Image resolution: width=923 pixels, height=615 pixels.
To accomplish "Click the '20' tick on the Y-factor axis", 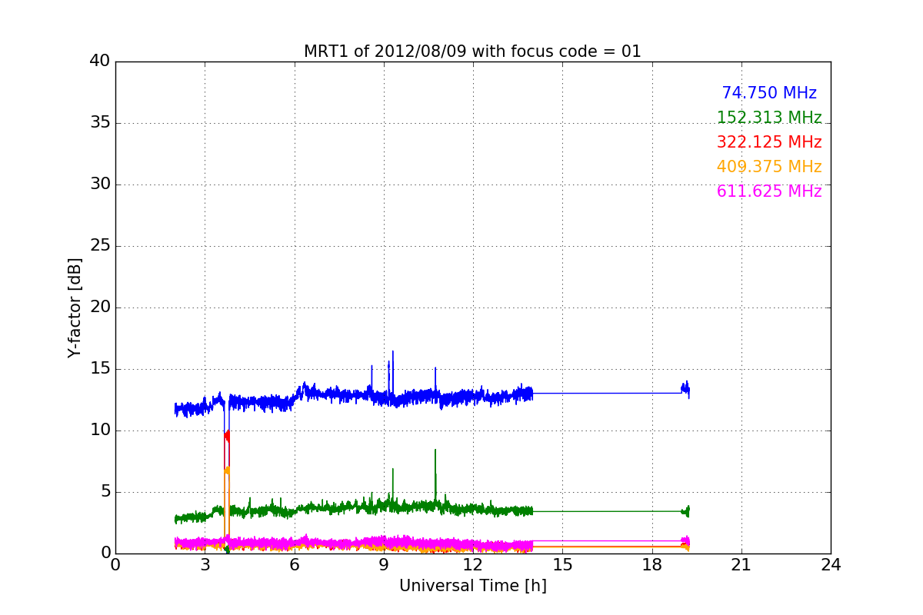I will (x=99, y=307).
